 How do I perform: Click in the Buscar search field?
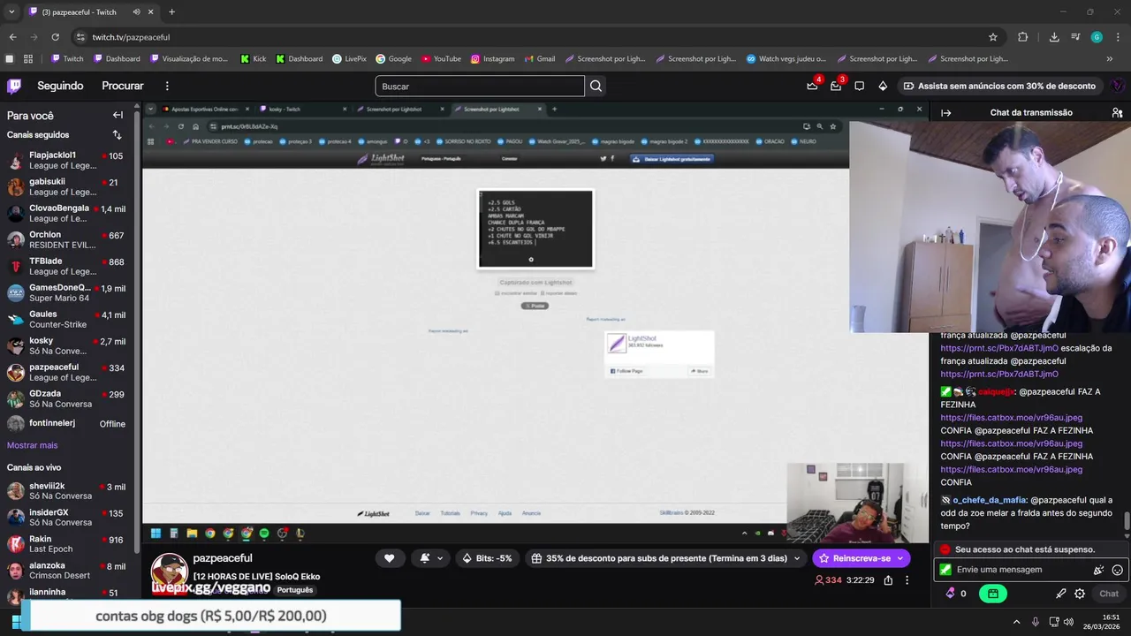[480, 86]
